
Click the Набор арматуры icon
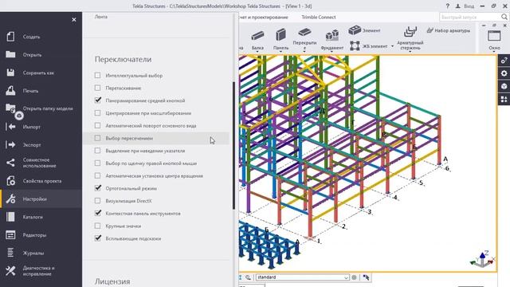pos(430,30)
